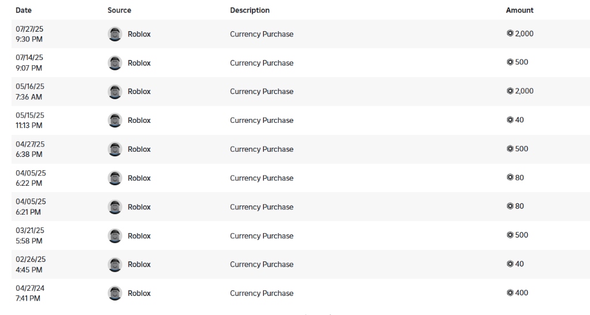Screen dimensions: 590x315
Task: Select the 02/26/25 4:45 PM date cell
Action: [x=31, y=265]
